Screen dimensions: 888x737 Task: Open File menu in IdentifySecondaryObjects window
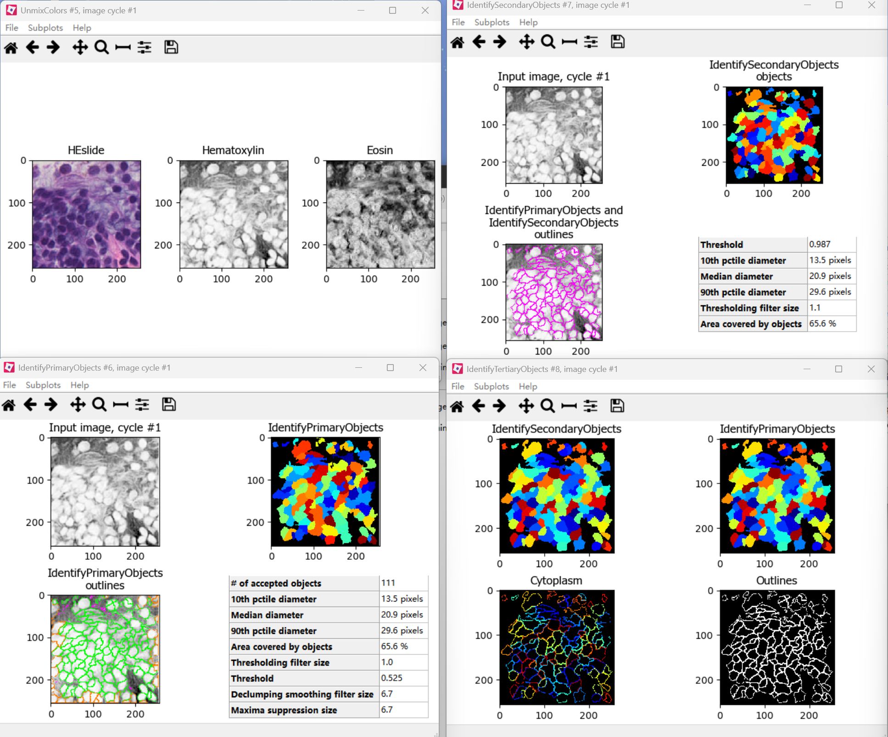[458, 22]
